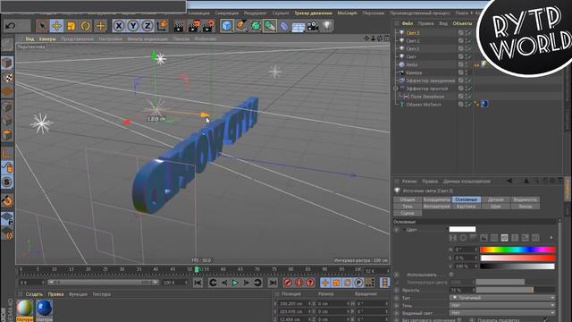Switch to the Детали attribute tab

[x=495, y=199]
